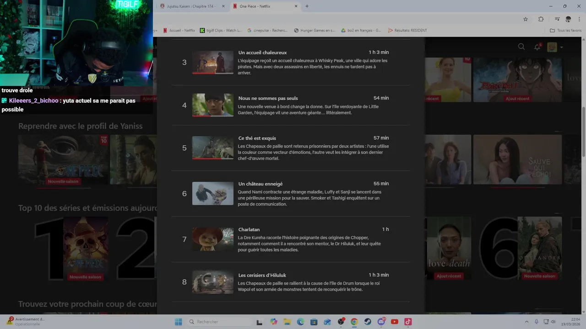Open the Outlander card in the Top 10 row
This screenshot has height=329, width=586.
pyautogui.click(x=540, y=249)
